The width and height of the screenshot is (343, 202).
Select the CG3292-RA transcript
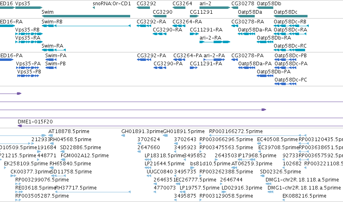click(144, 26)
